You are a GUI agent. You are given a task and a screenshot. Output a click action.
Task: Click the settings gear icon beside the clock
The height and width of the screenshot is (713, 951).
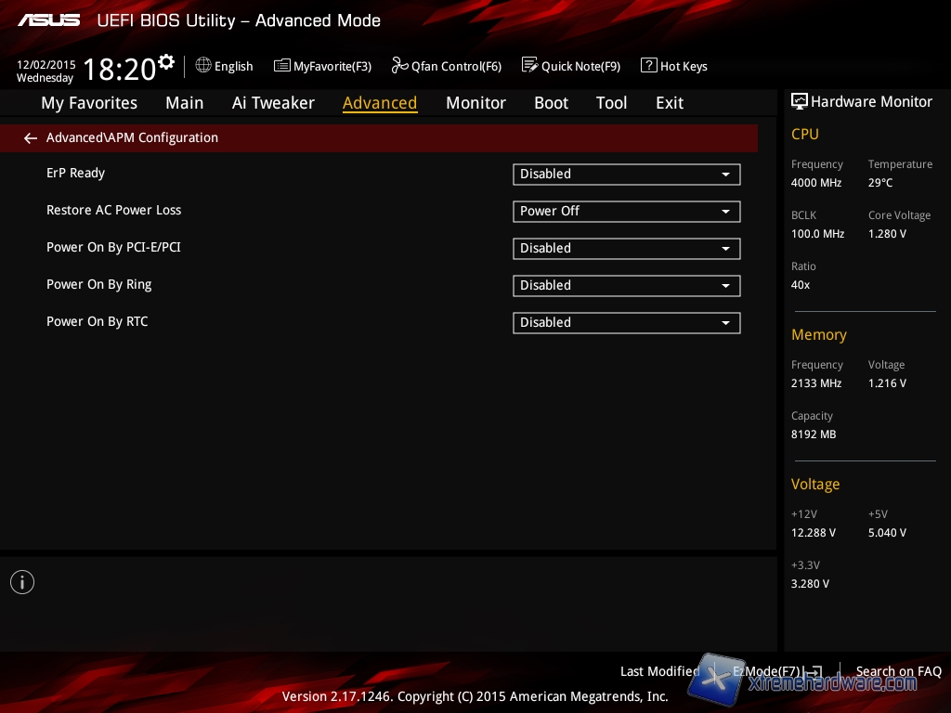166,62
